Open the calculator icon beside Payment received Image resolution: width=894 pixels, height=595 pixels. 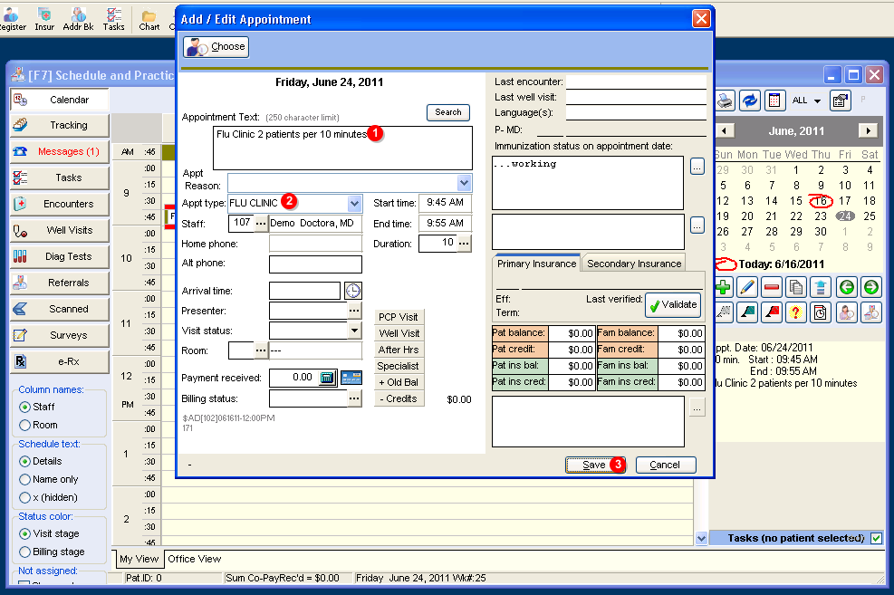pos(327,378)
